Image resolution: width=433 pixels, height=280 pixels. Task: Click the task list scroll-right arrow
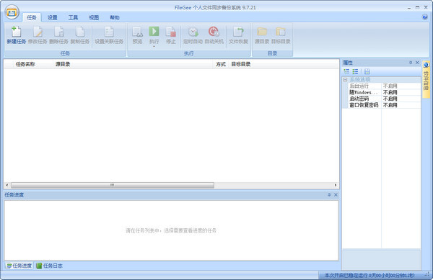click(336, 185)
